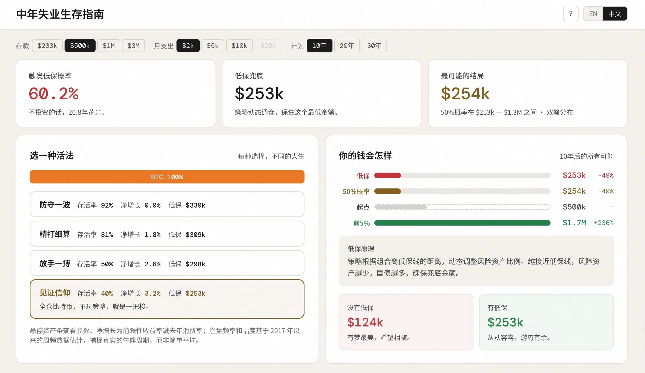Choose the 防守一波 strategy card
The width and height of the screenshot is (645, 373).
[167, 205]
